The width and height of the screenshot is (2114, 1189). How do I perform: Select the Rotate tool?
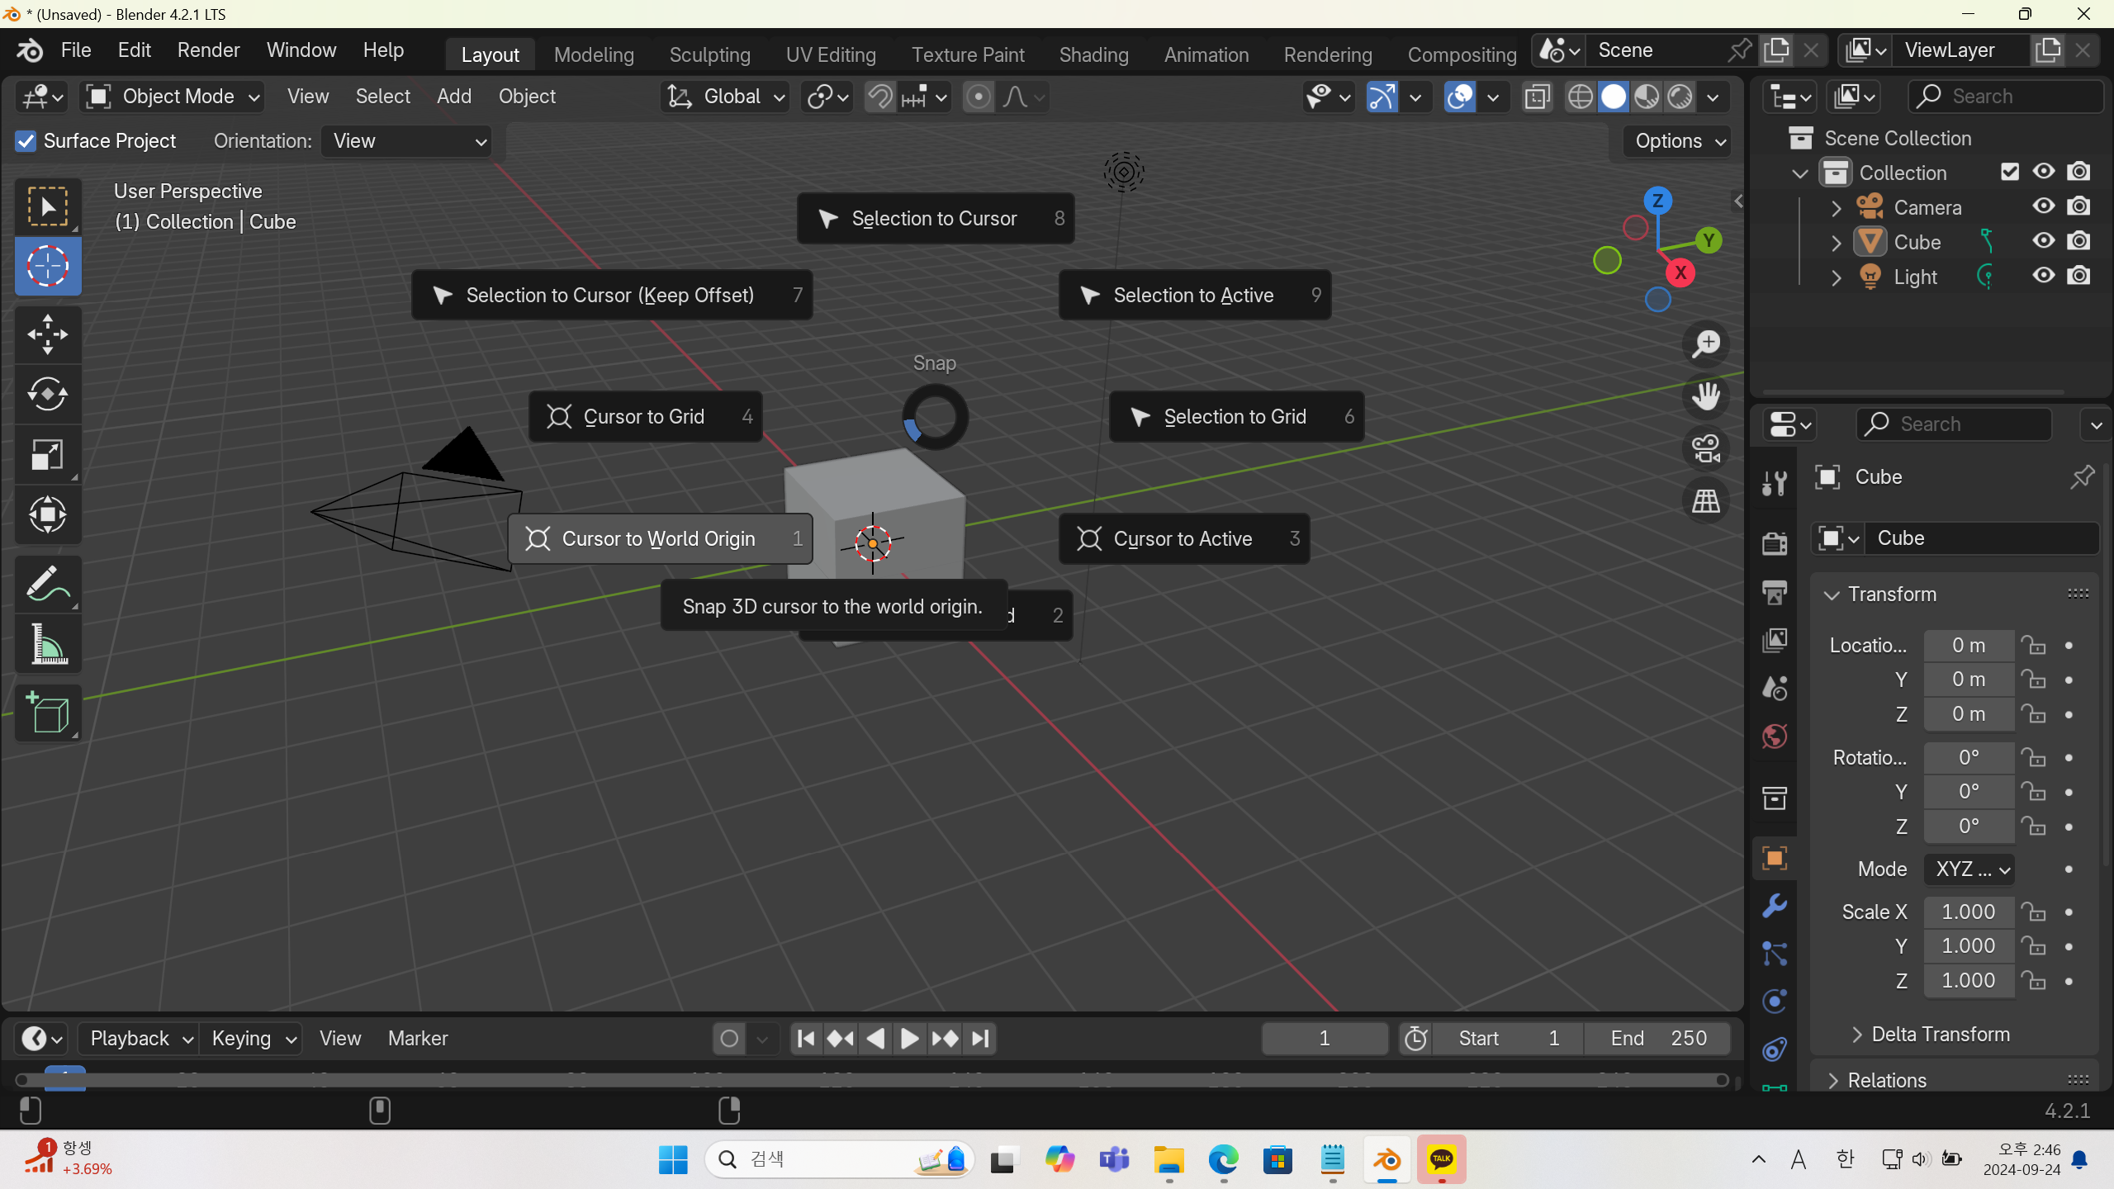pos(47,394)
